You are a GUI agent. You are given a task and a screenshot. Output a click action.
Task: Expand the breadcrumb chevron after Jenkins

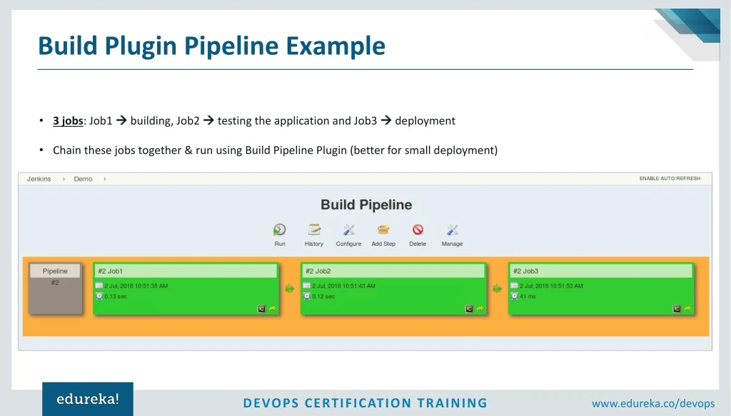tap(63, 179)
